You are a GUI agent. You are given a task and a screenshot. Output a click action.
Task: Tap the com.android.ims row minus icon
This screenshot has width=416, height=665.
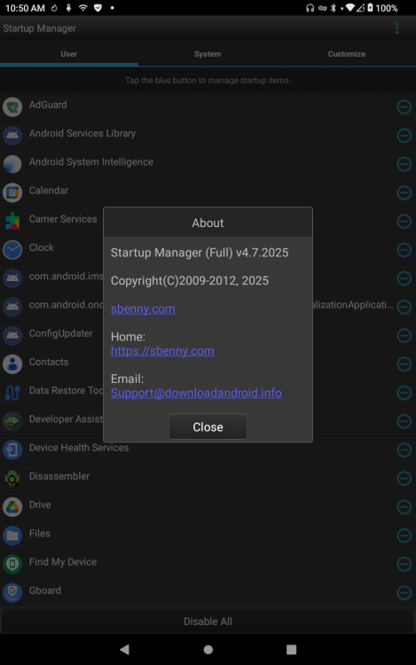point(404,278)
